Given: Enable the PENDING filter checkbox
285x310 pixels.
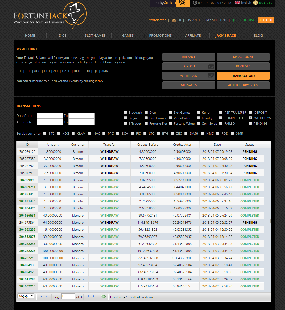Looking at the screenshot, I should tap(250, 123).
